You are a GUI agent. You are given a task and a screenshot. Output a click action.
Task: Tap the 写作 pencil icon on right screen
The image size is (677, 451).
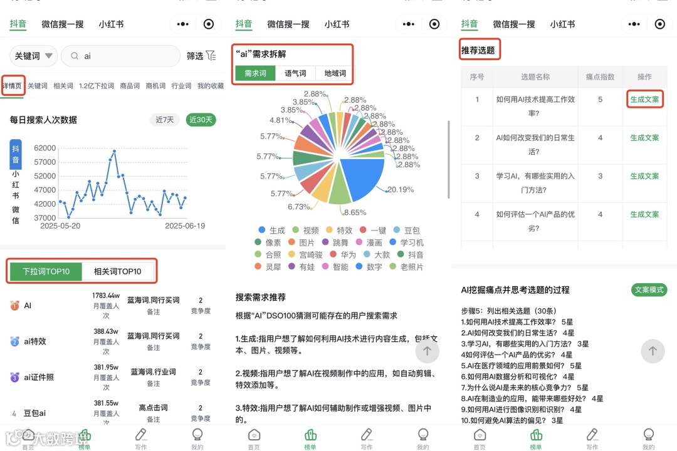point(592,435)
